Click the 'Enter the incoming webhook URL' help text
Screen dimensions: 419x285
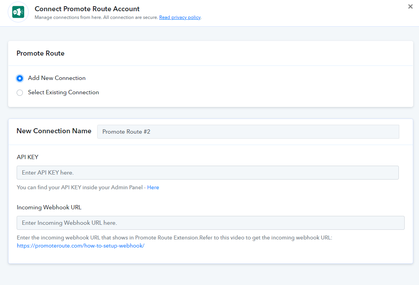[175, 237]
